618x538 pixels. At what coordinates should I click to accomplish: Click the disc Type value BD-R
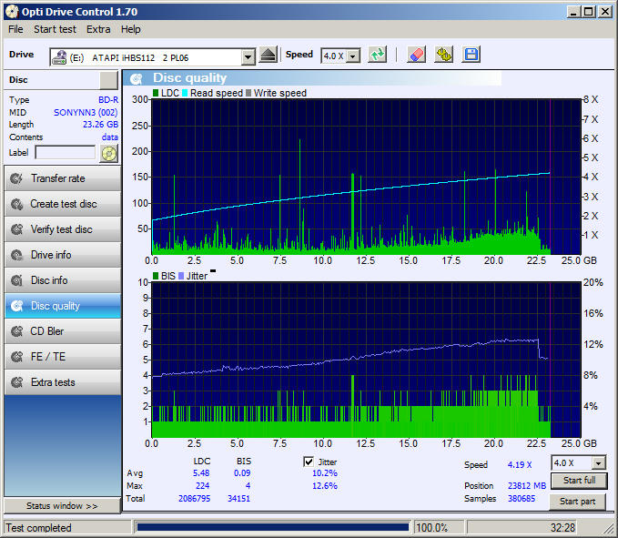108,100
